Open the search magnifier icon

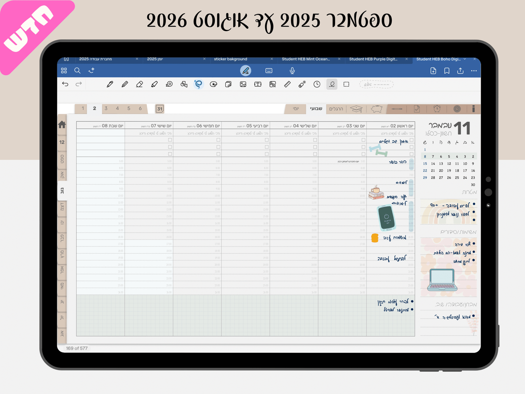pyautogui.click(x=77, y=71)
